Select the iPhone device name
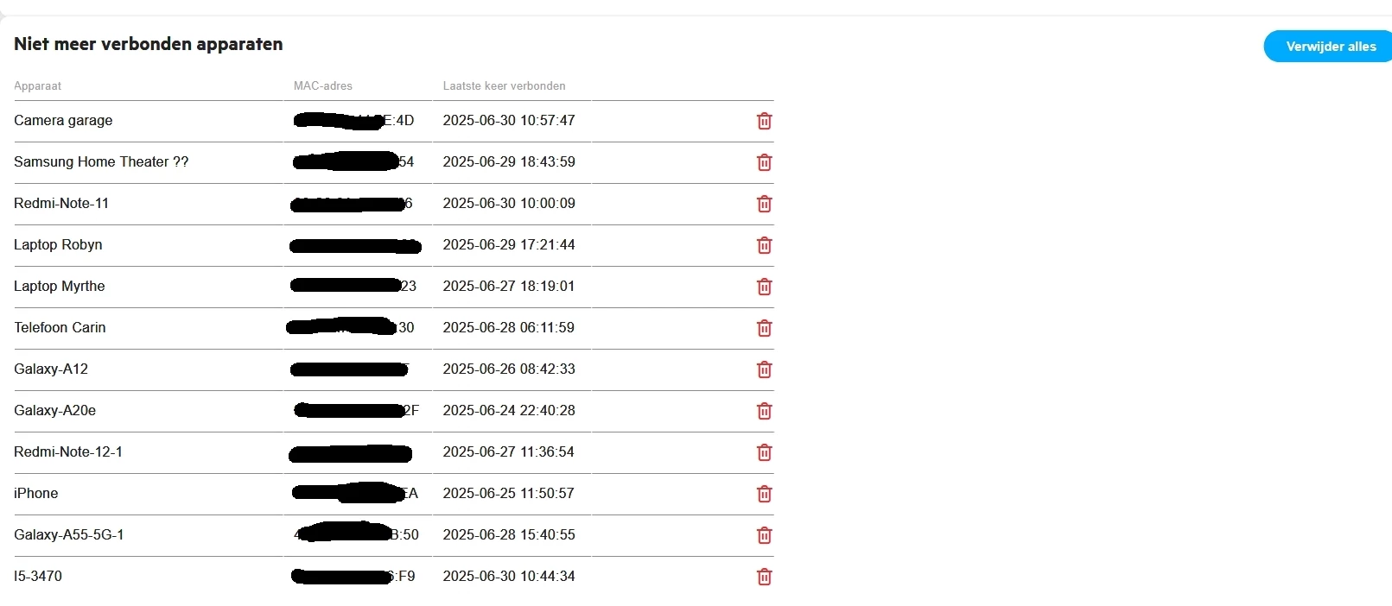 click(36, 493)
